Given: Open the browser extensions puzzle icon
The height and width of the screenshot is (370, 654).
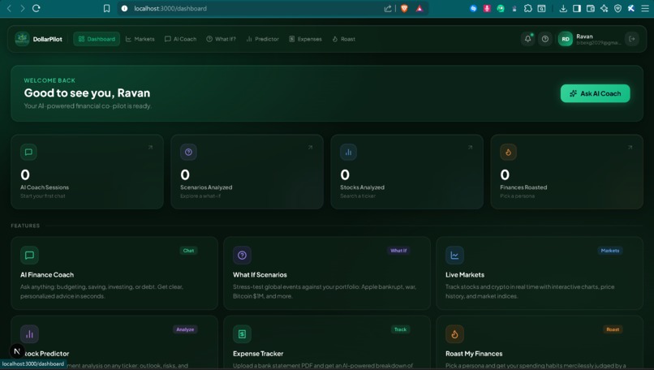Looking at the screenshot, I should (x=528, y=8).
